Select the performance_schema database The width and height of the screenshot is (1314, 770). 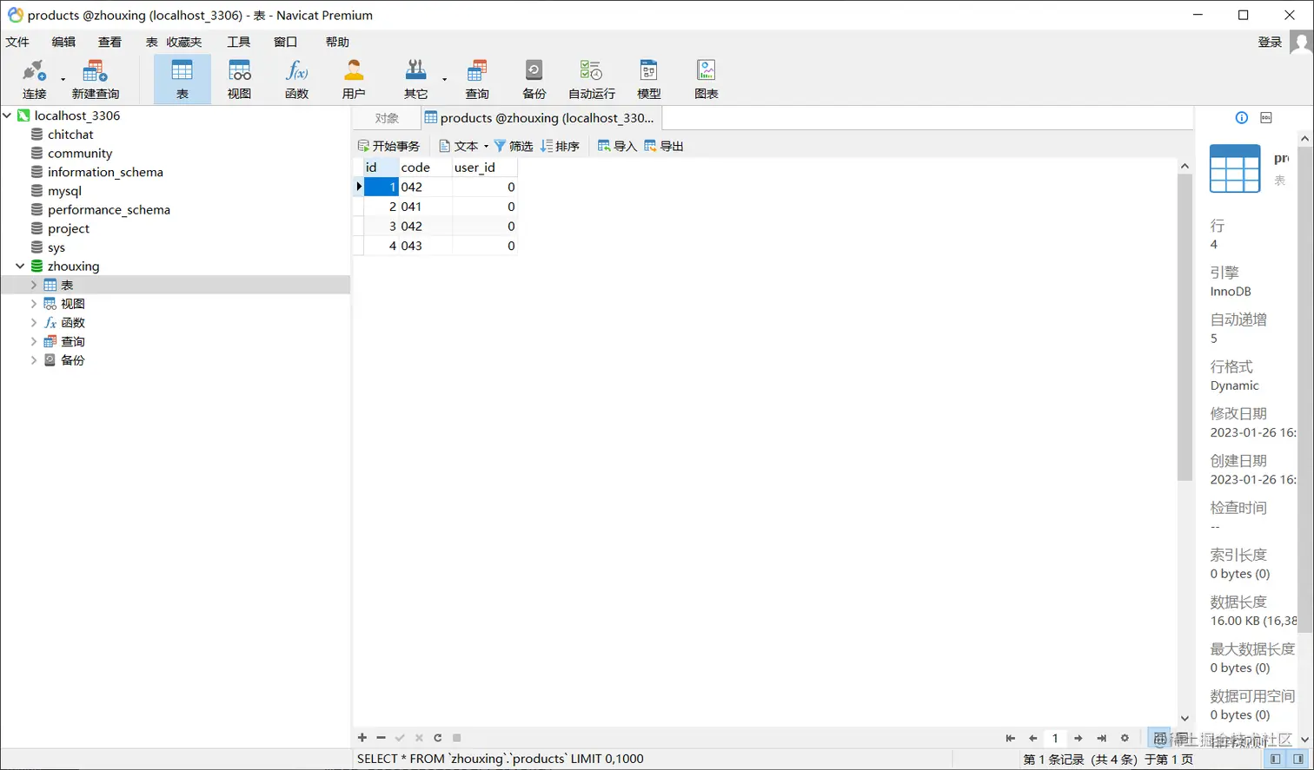[109, 209]
